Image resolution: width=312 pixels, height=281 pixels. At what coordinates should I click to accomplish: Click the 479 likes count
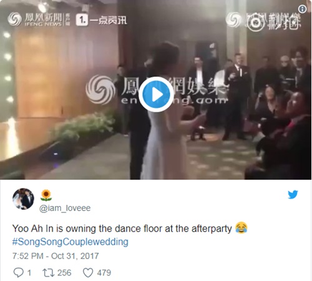click(104, 273)
